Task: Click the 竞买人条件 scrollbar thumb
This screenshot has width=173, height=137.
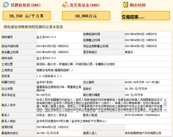Action: (x=165, y=104)
